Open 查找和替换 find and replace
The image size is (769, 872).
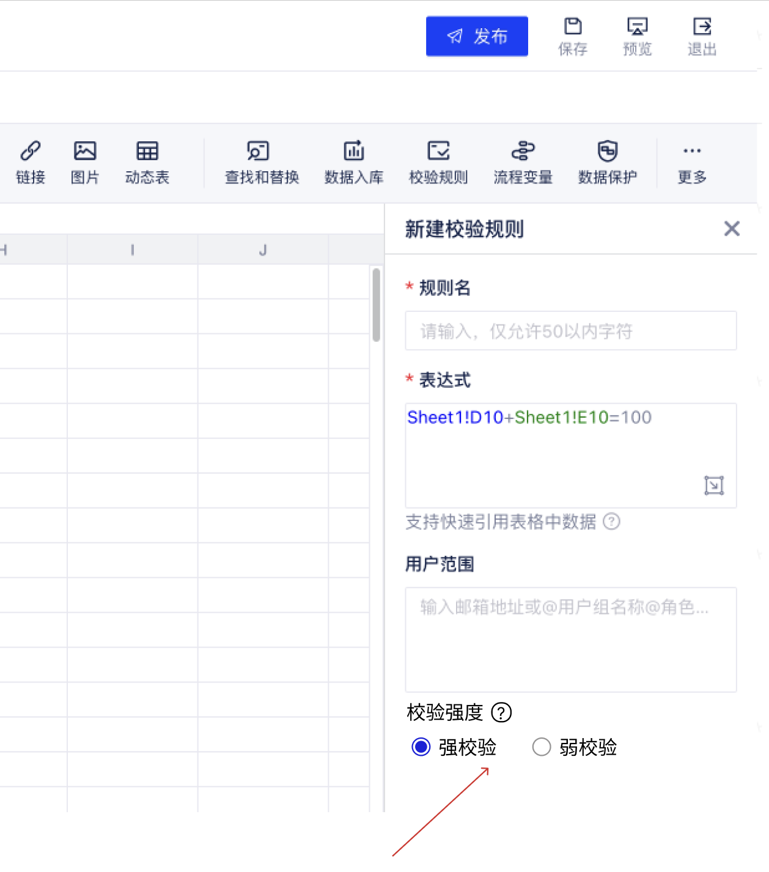click(x=262, y=161)
